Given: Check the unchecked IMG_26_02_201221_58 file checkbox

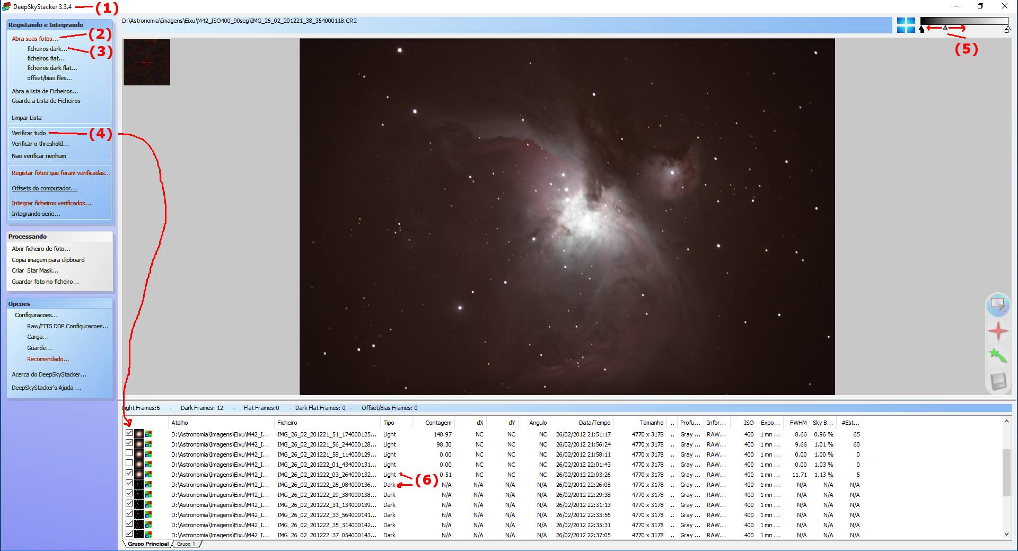Looking at the screenshot, I should (129, 453).
